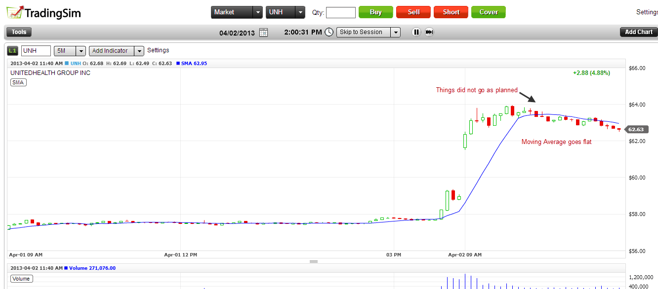This screenshot has height=289, width=658.
Task: Click the Add Chart button
Action: 638,32
